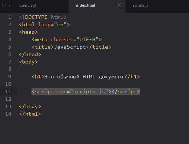Image resolution: width=189 pixels, height=144 pixels.
Task: Click the selected script src line
Action: [86, 92]
